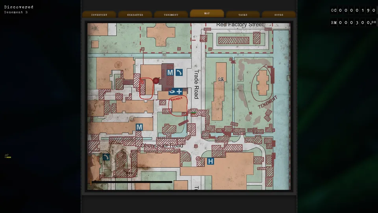Click the orange zoom slider handle
The image size is (378, 213).
pos(91,182)
